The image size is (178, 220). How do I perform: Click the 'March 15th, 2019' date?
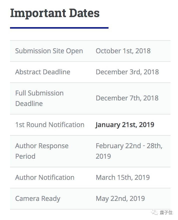(123, 178)
